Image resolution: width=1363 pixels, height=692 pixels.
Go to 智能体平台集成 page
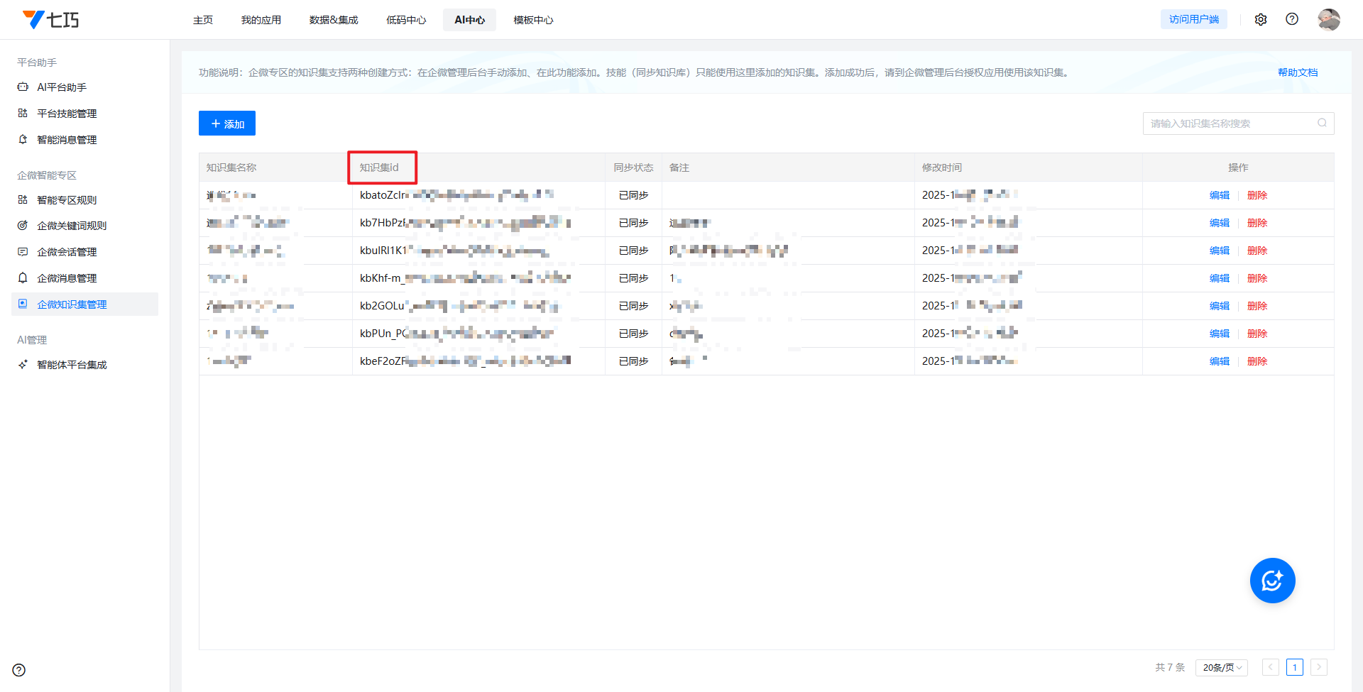click(x=72, y=365)
